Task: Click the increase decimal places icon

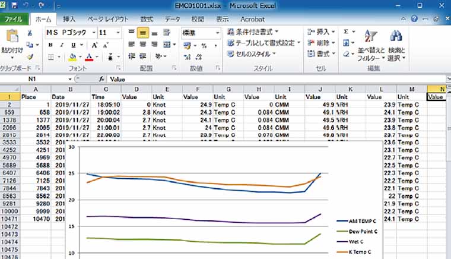Action: click(x=188, y=57)
